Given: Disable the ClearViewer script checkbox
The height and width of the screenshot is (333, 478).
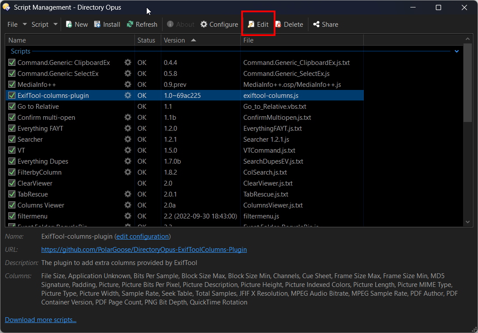Looking at the screenshot, I should (x=12, y=183).
